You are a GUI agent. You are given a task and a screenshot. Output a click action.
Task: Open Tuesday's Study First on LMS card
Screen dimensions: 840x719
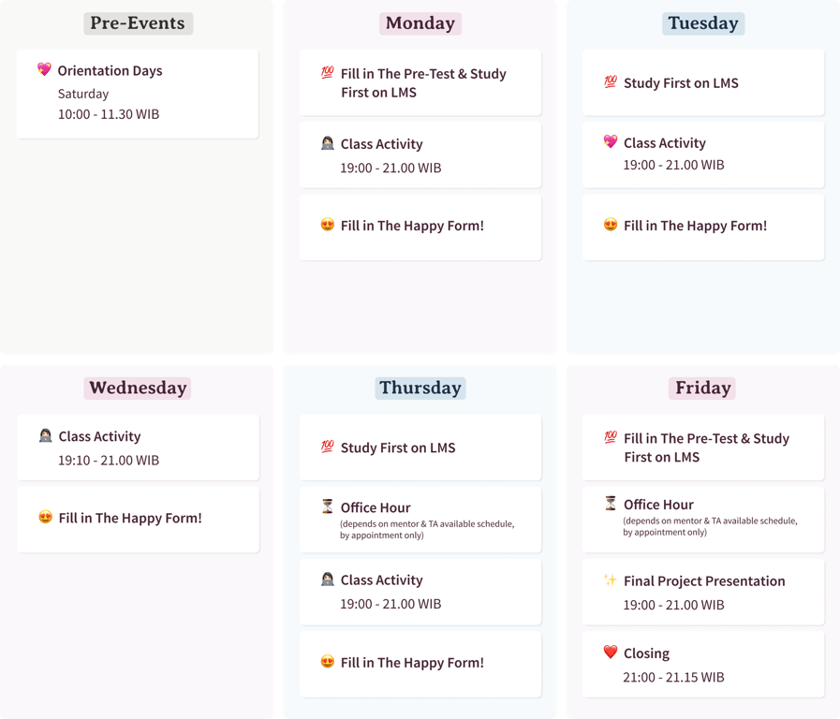(x=703, y=82)
